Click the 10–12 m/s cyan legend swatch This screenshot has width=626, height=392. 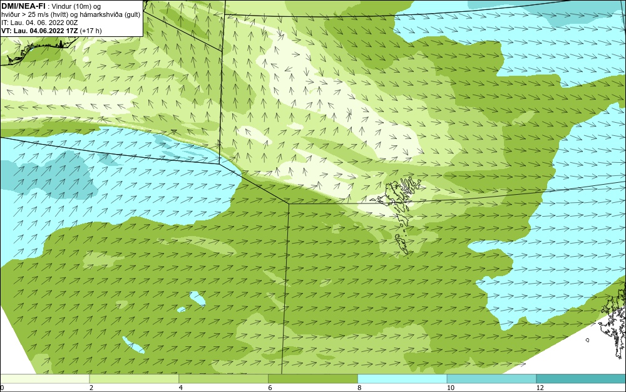[492, 379]
